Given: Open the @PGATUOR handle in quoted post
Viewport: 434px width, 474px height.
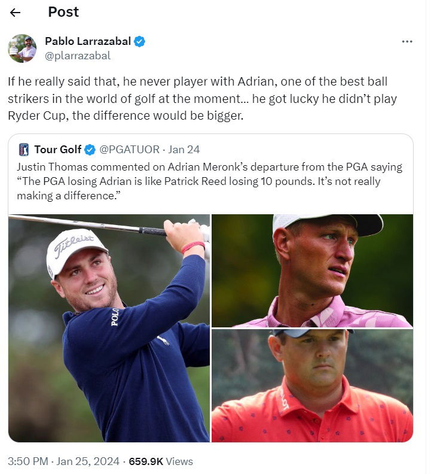Looking at the screenshot, I should tap(129, 150).
